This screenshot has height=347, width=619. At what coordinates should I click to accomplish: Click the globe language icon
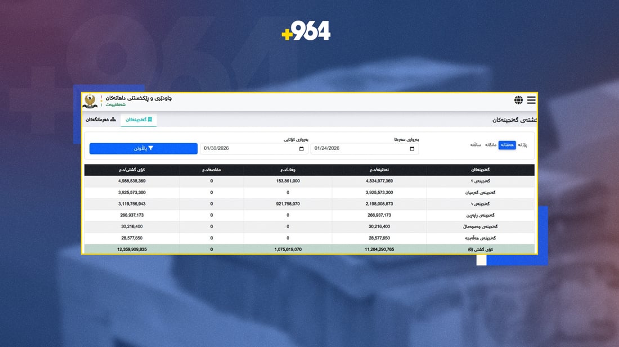click(518, 101)
